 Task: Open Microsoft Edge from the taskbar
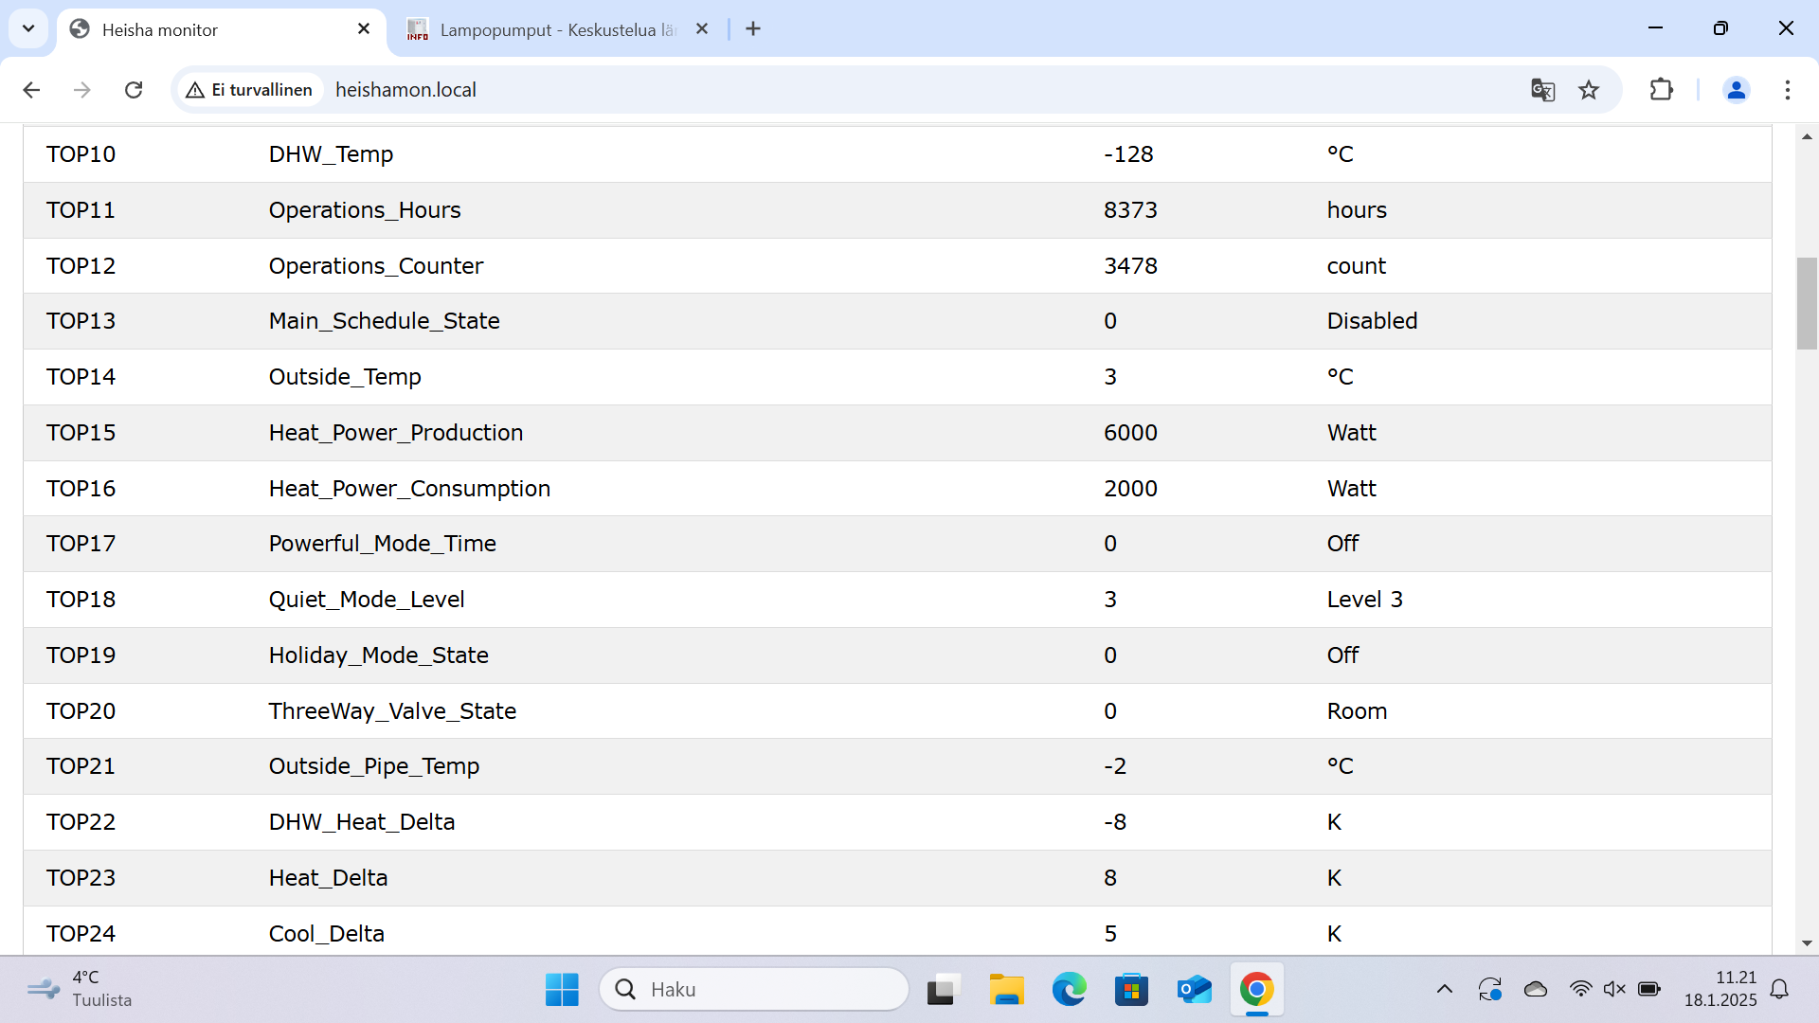click(1069, 989)
